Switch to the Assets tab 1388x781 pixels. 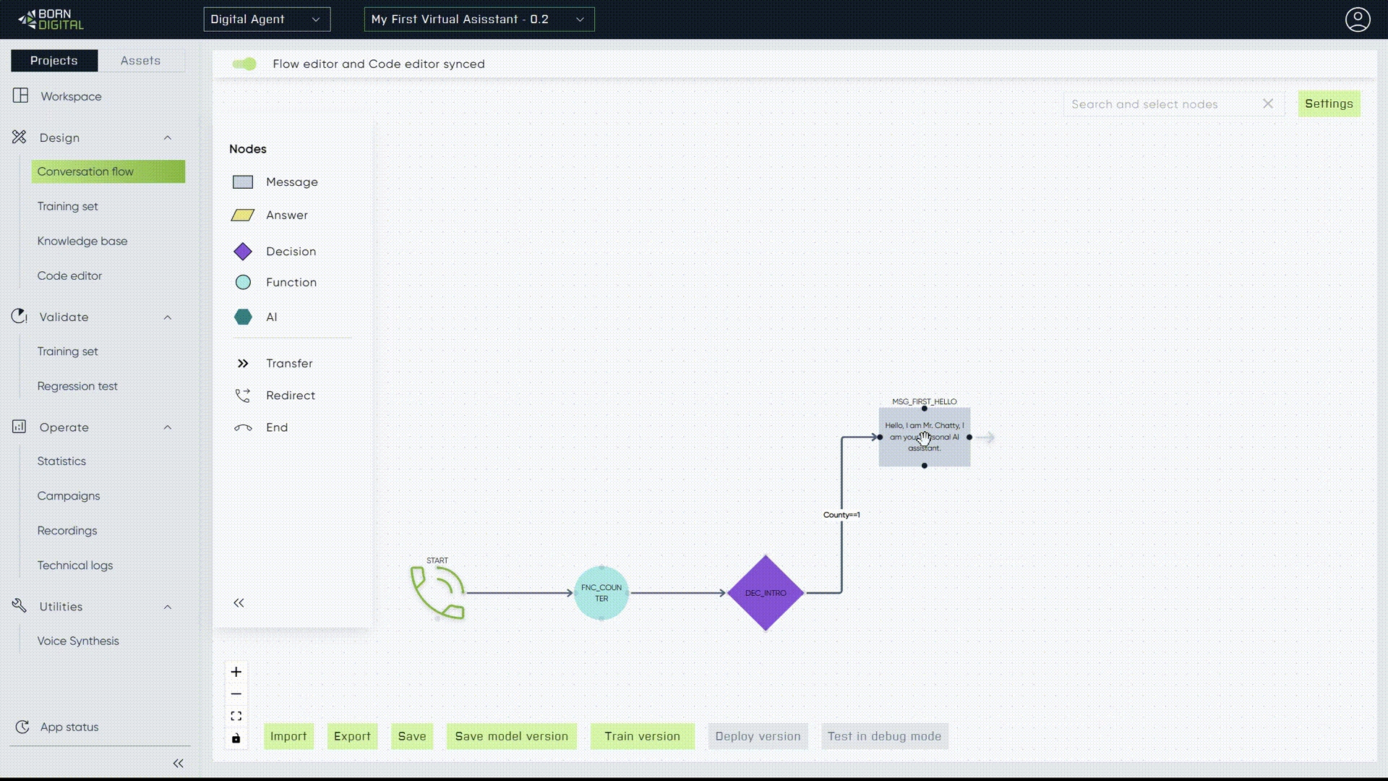click(140, 61)
